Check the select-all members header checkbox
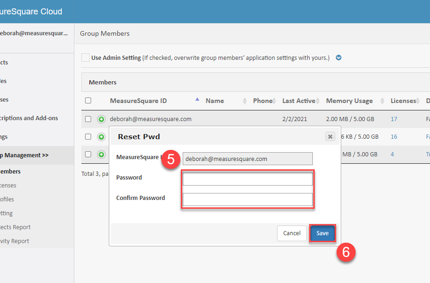 tap(88, 101)
